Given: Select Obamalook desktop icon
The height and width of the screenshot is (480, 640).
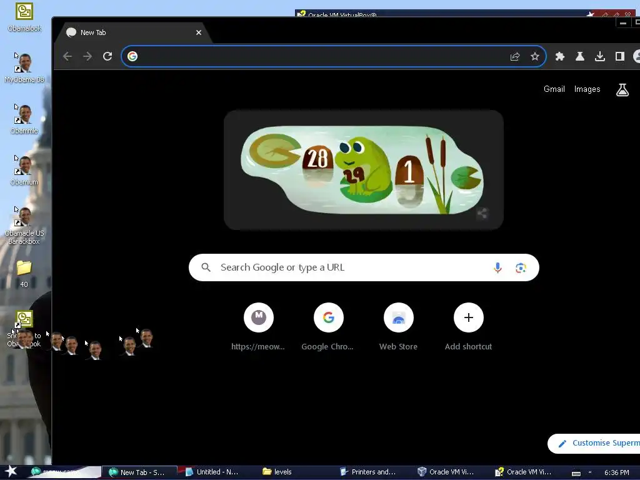Looking at the screenshot, I should (x=24, y=17).
